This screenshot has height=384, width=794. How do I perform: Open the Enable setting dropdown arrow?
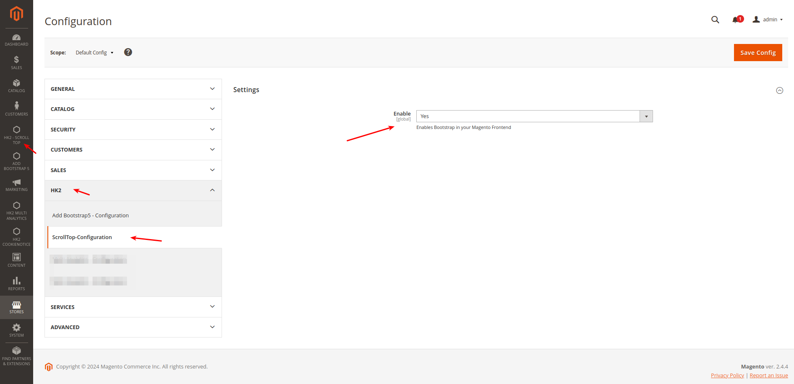pos(646,116)
